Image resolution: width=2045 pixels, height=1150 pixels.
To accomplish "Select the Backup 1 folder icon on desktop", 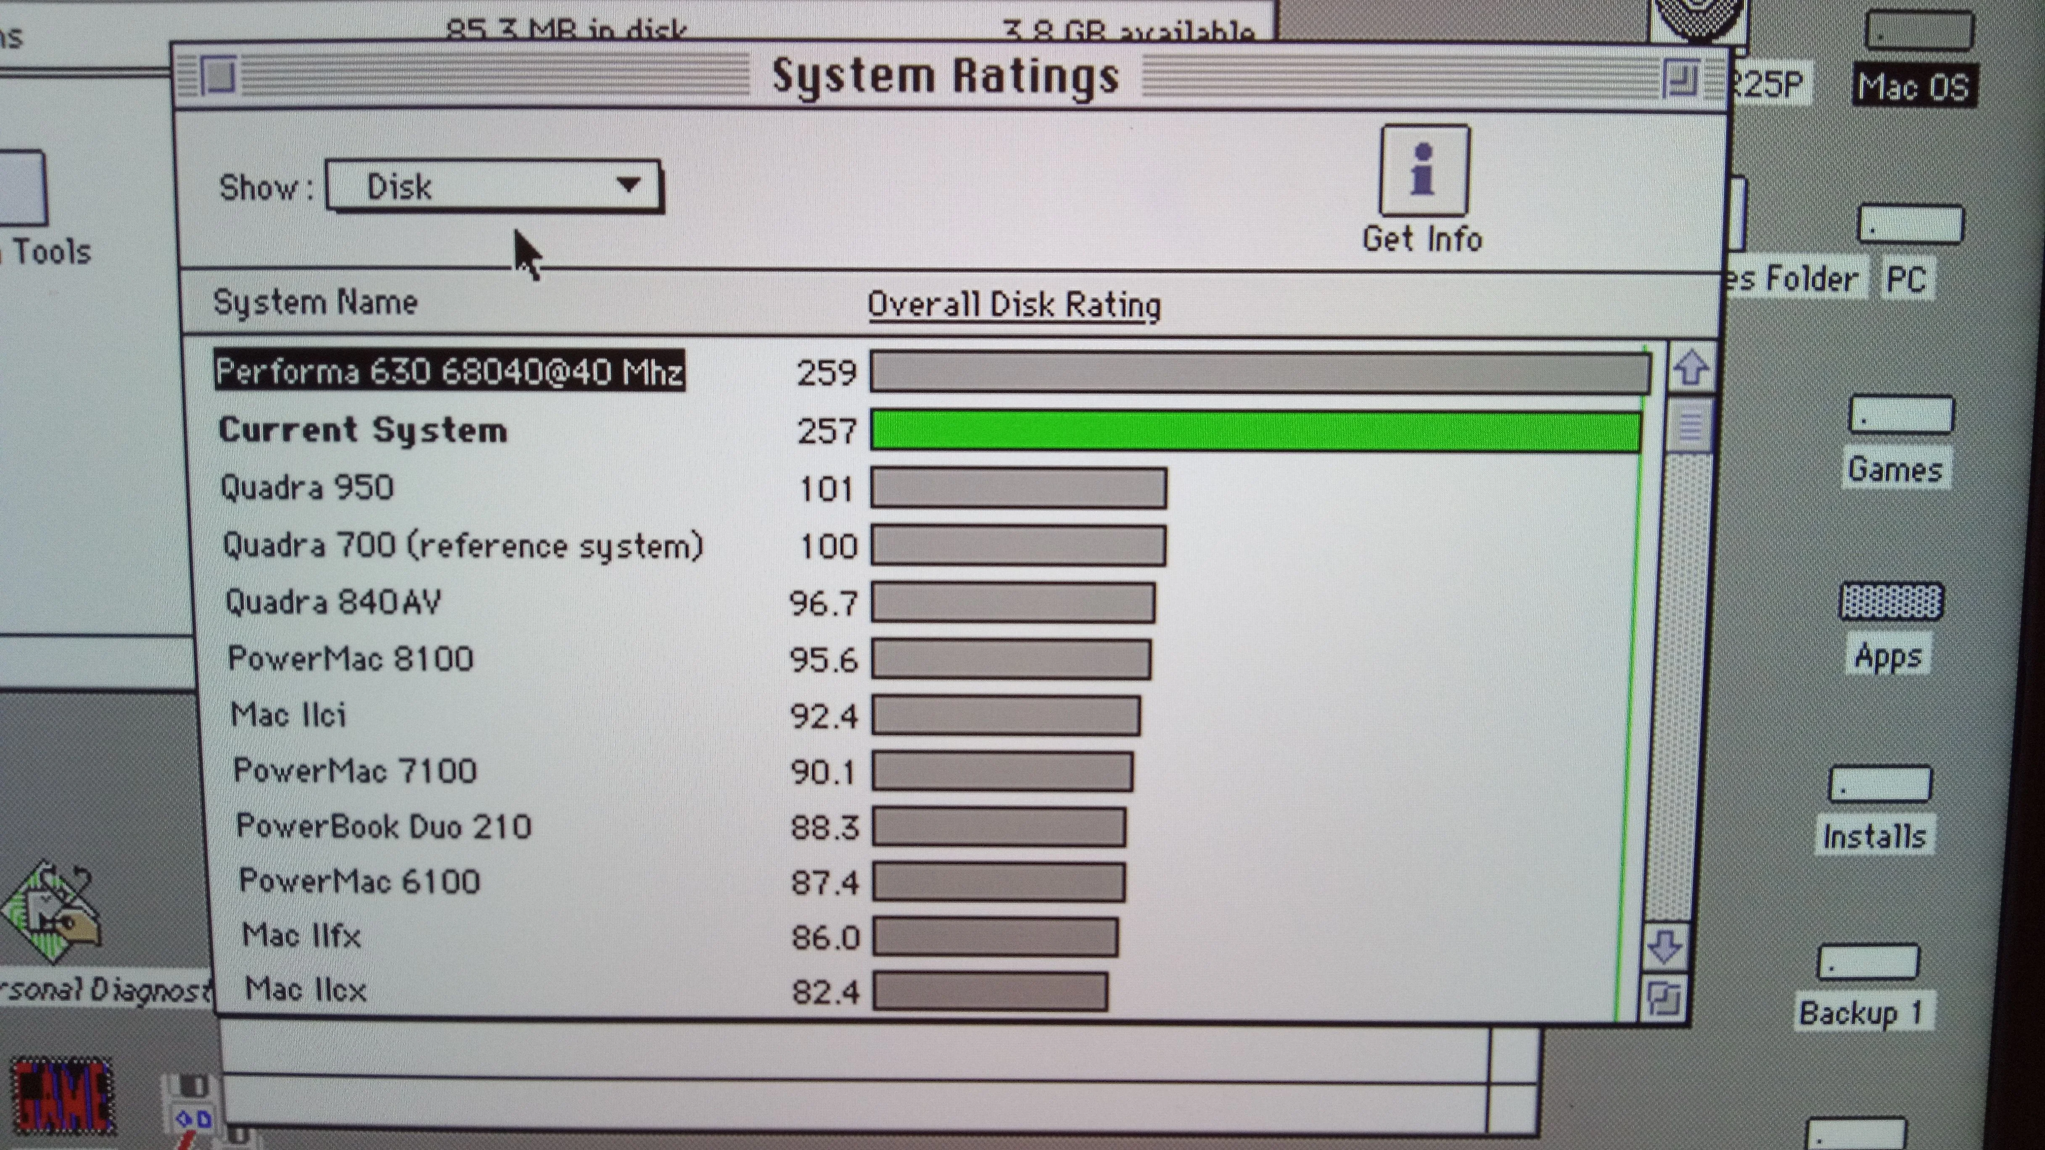I will tap(1868, 963).
